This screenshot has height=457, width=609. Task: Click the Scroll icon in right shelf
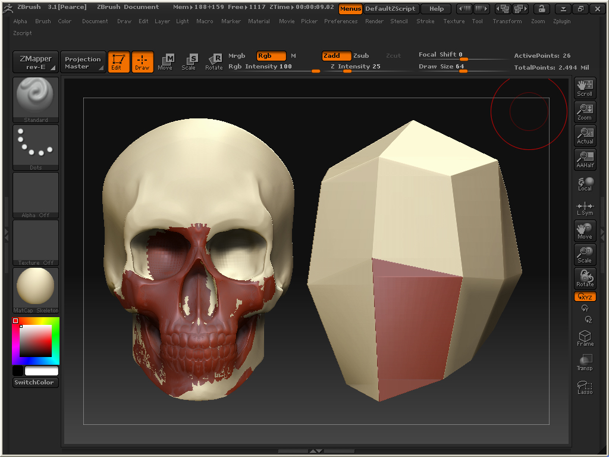pos(585,87)
